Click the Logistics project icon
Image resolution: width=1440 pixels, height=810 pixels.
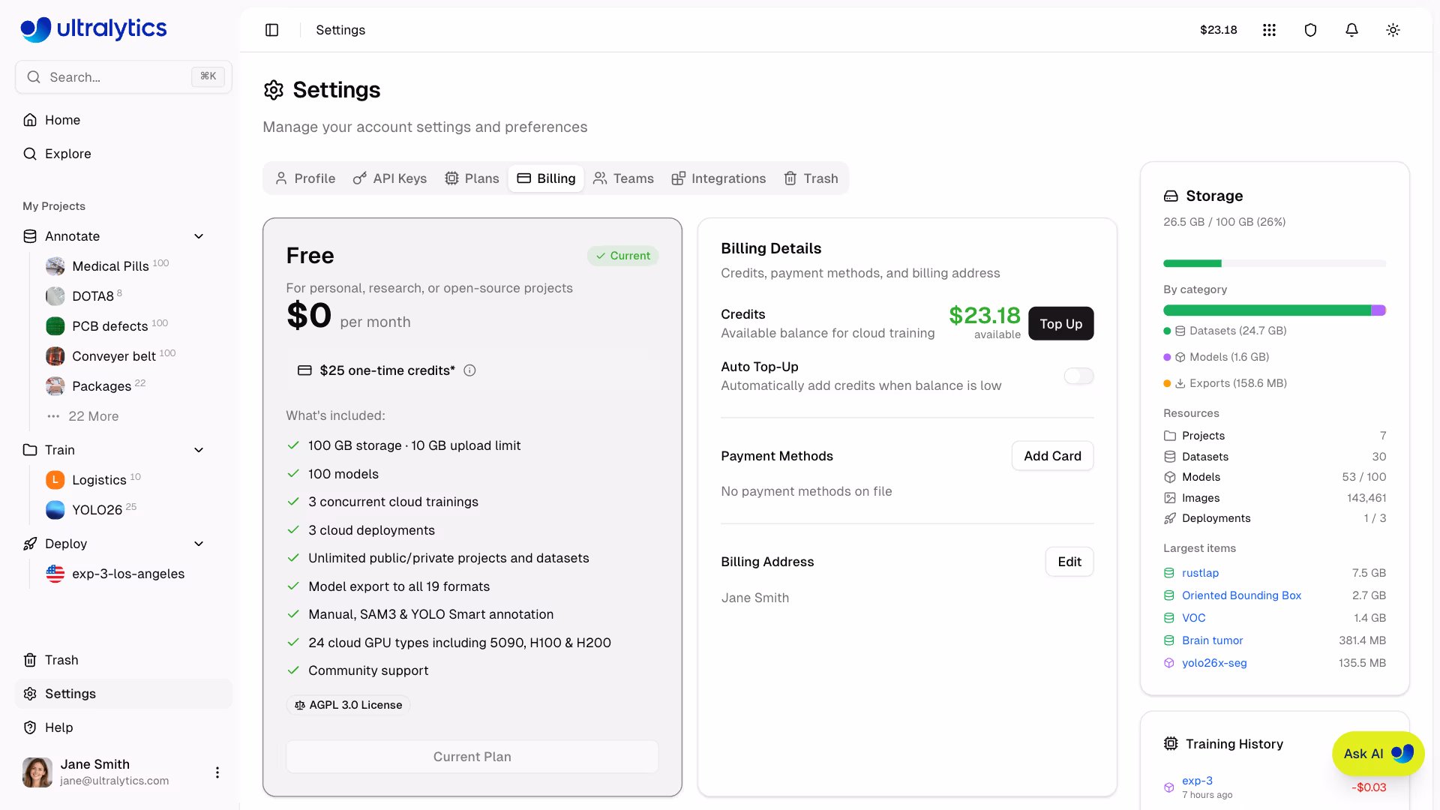click(x=55, y=480)
